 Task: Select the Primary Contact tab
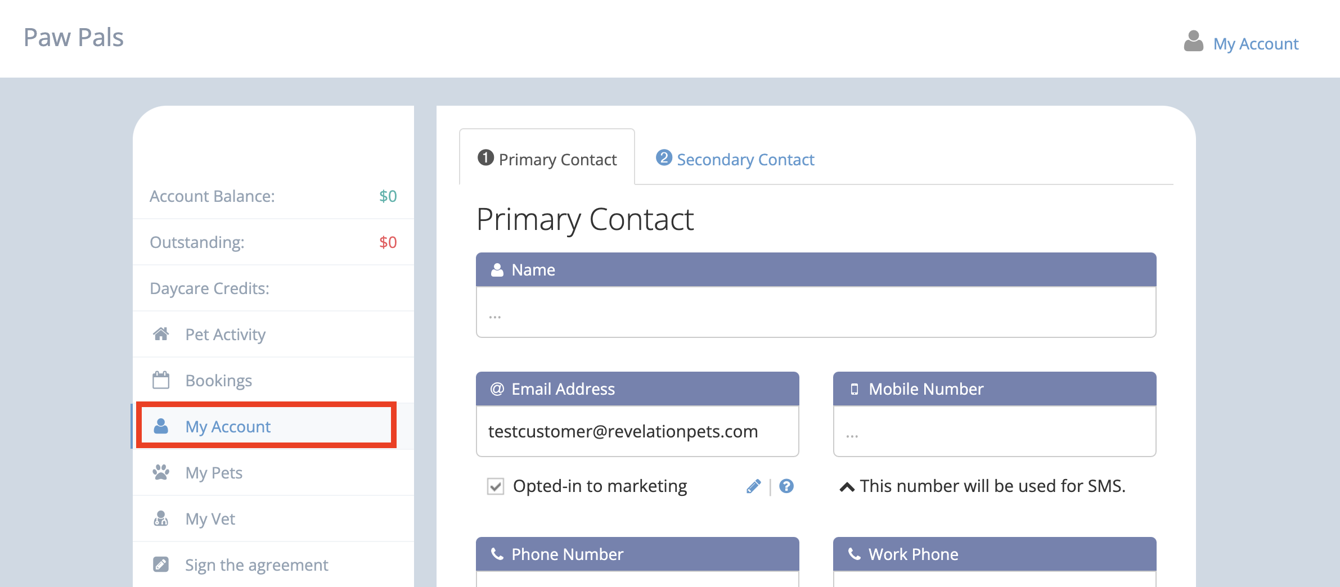coord(547,159)
